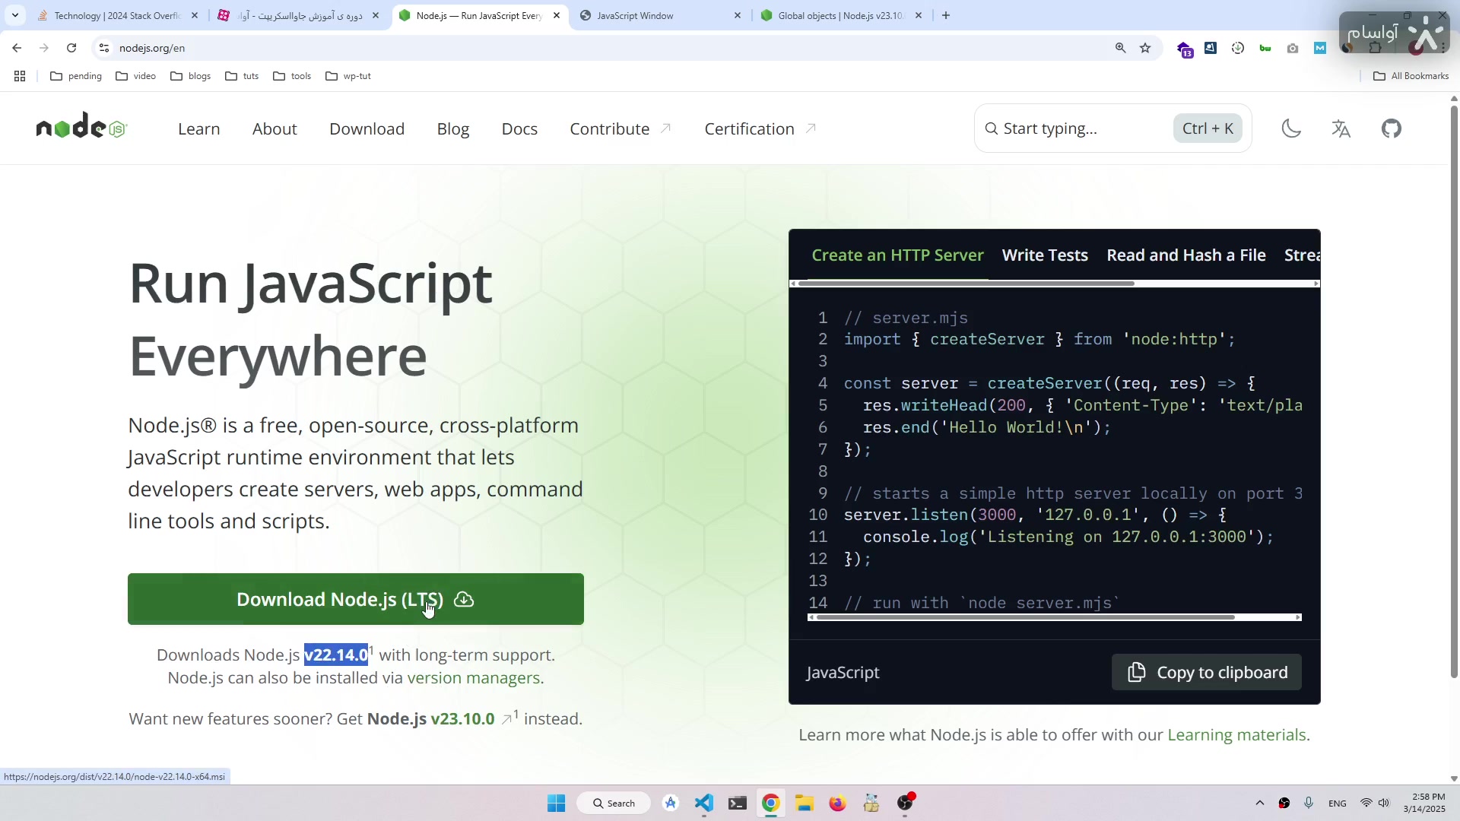Open a new tab with the plus button
The width and height of the screenshot is (1460, 821).
tap(946, 15)
